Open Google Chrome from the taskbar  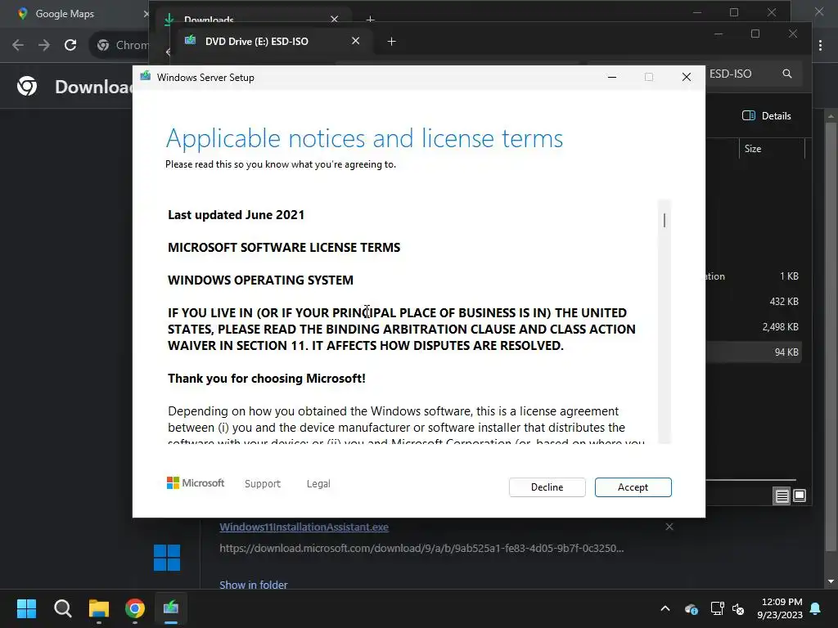coord(135,608)
